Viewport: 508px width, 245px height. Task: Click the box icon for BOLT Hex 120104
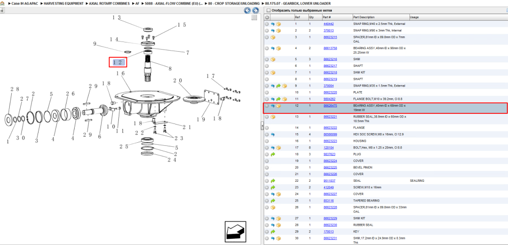[278, 147]
